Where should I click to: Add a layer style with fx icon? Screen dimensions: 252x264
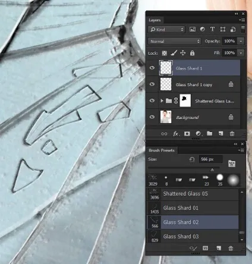[176, 134]
